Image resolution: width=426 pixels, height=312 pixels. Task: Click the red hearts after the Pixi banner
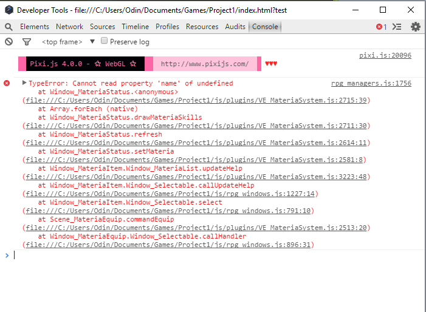click(271, 64)
